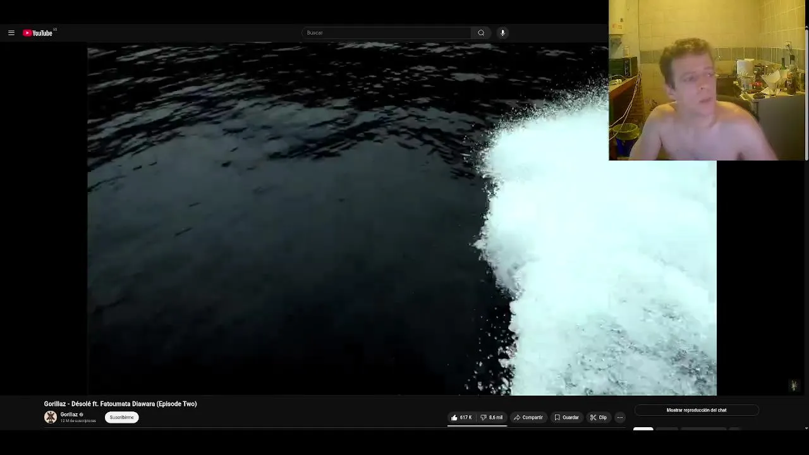Viewport: 809px width, 455px height.
Task: Start voice search with microphone icon
Action: [502, 33]
